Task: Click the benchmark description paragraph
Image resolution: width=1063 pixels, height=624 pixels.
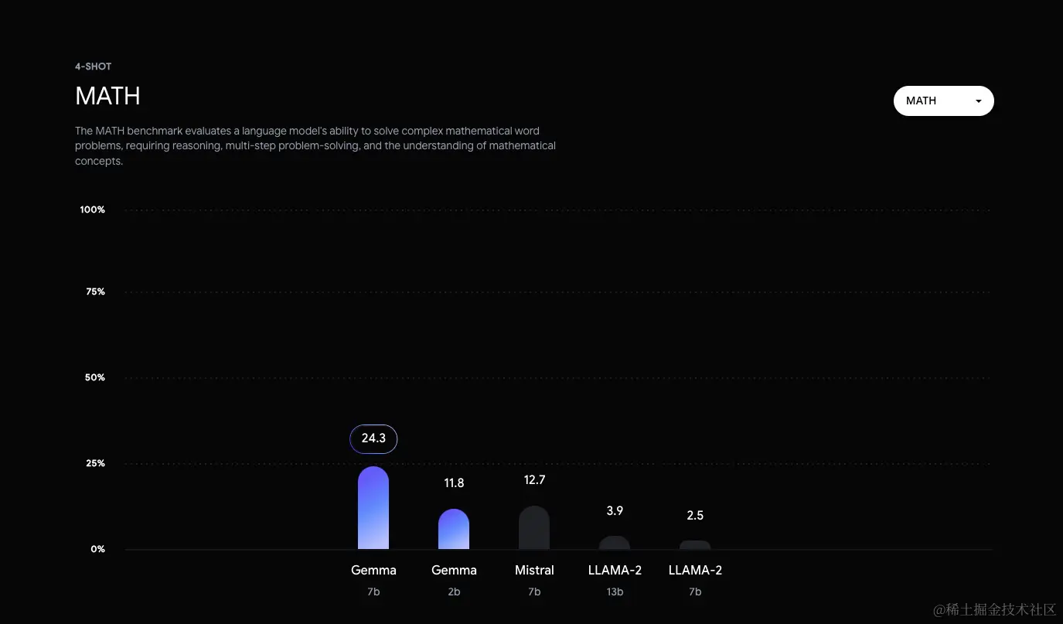Action: pyautogui.click(x=315, y=145)
